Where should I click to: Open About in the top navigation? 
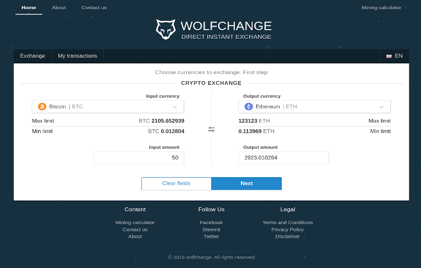pyautogui.click(x=59, y=8)
